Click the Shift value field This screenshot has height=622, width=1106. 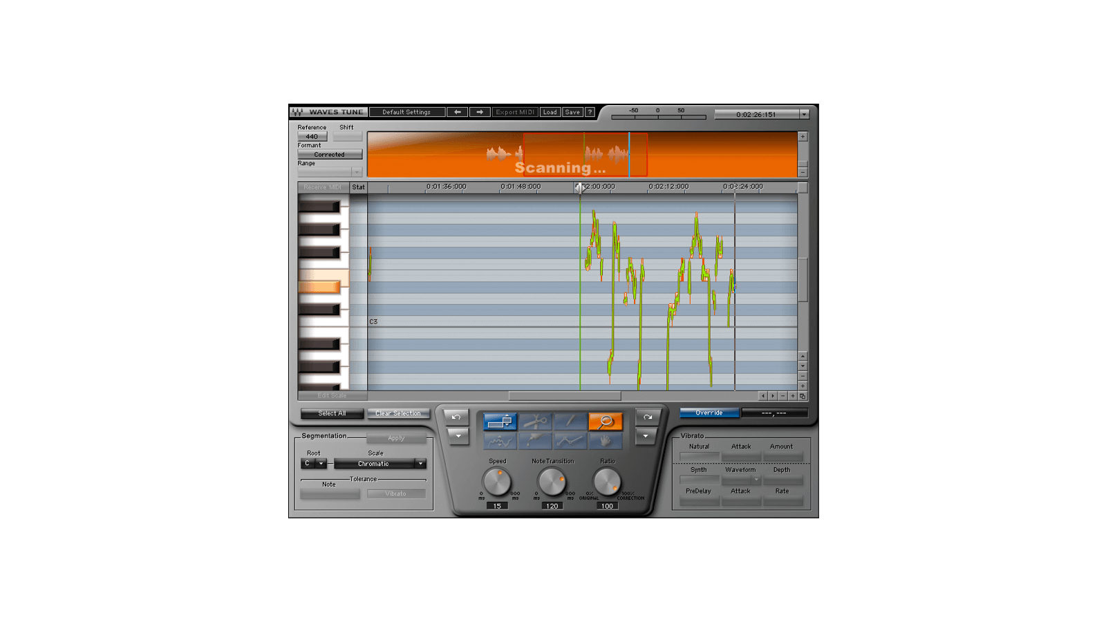(347, 137)
